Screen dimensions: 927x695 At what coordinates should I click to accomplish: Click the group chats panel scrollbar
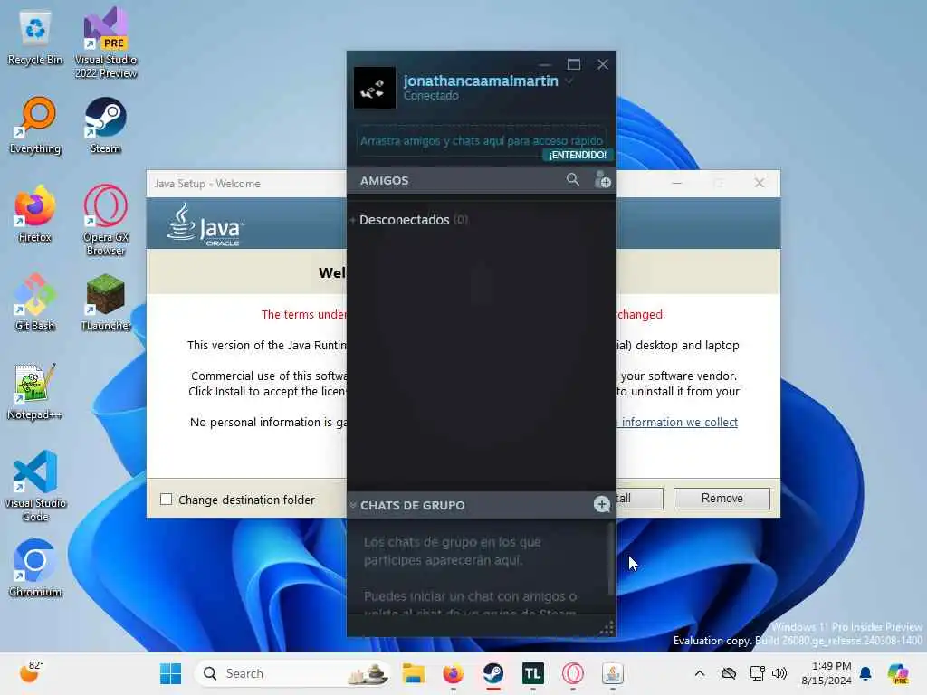611,558
